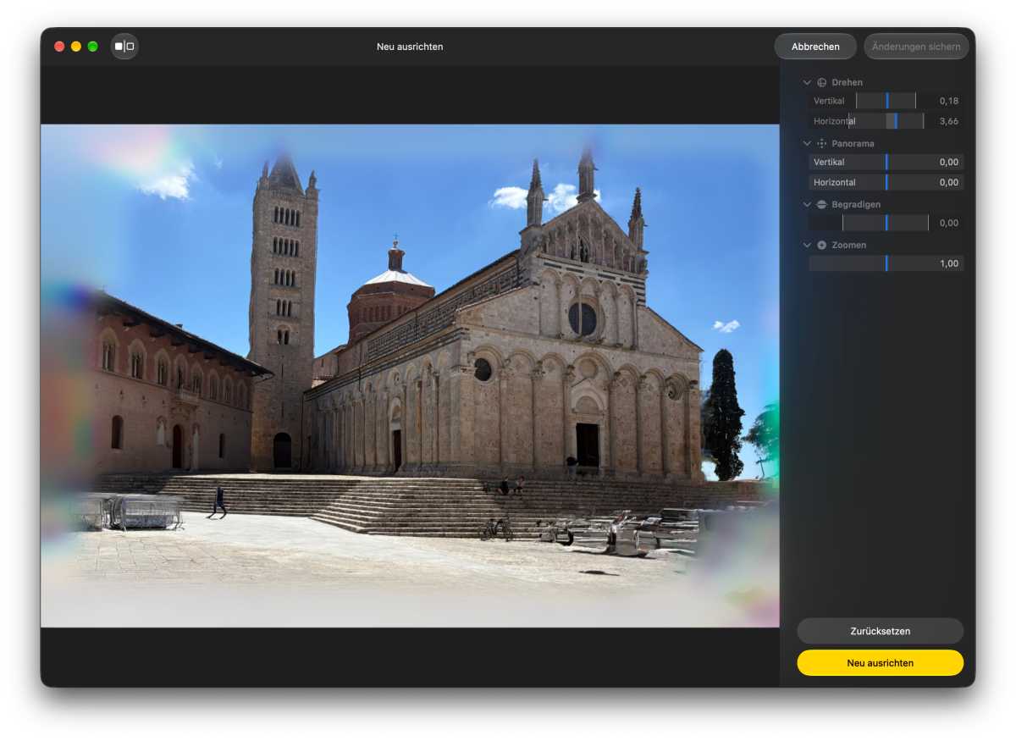Click the Drehen Vertikal slider
Image resolution: width=1016 pixels, height=741 pixels.
point(886,101)
